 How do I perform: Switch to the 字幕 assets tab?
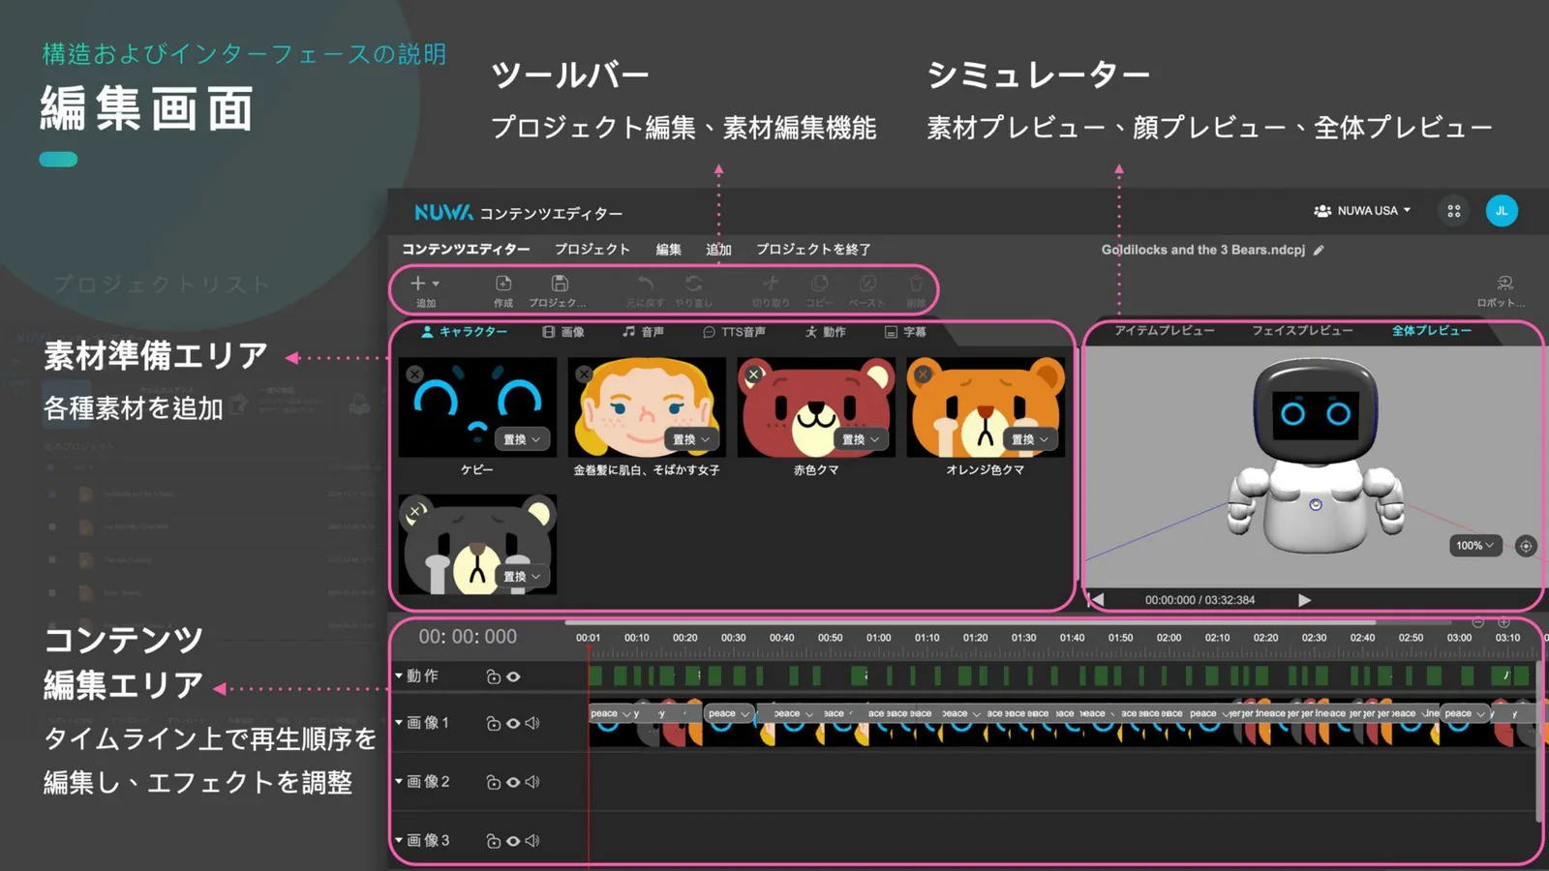click(x=905, y=332)
